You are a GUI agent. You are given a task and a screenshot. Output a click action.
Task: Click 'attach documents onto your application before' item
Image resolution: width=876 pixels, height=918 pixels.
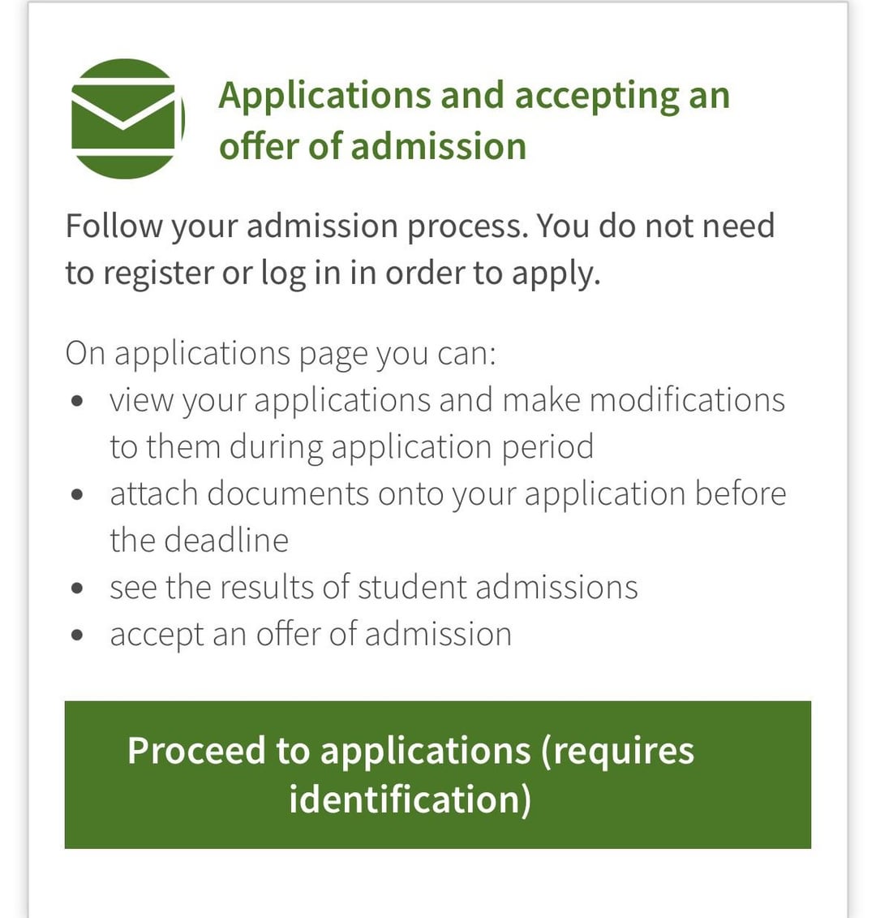[448, 494]
